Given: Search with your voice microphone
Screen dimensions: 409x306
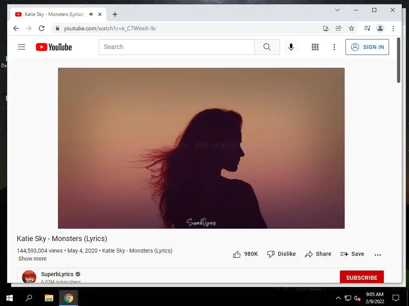Looking at the screenshot, I should (x=291, y=47).
